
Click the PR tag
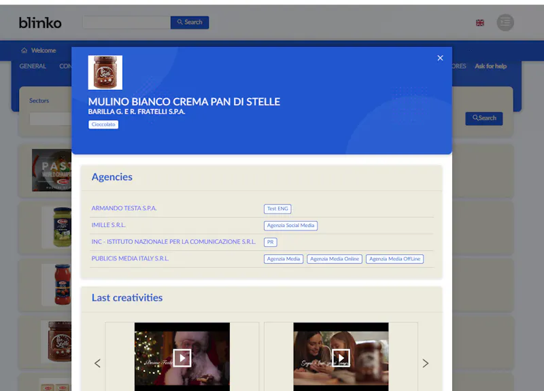coord(270,242)
